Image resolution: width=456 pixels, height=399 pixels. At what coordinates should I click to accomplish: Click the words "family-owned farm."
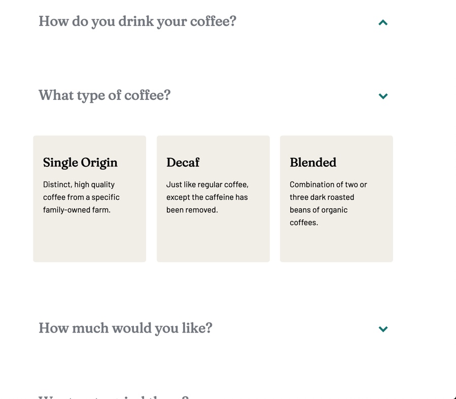(77, 210)
